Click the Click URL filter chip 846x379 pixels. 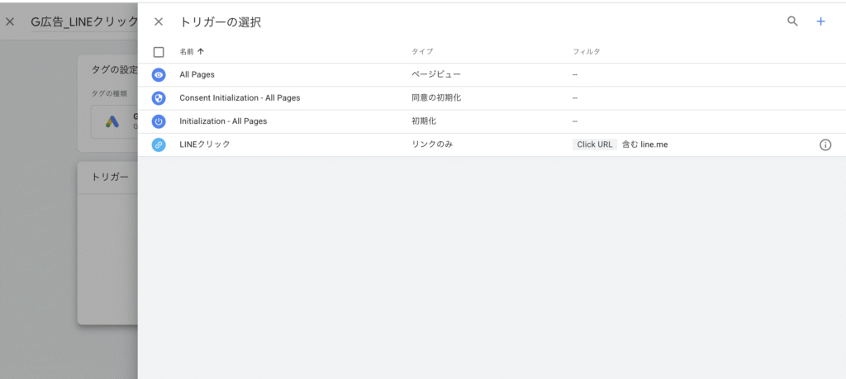[594, 144]
